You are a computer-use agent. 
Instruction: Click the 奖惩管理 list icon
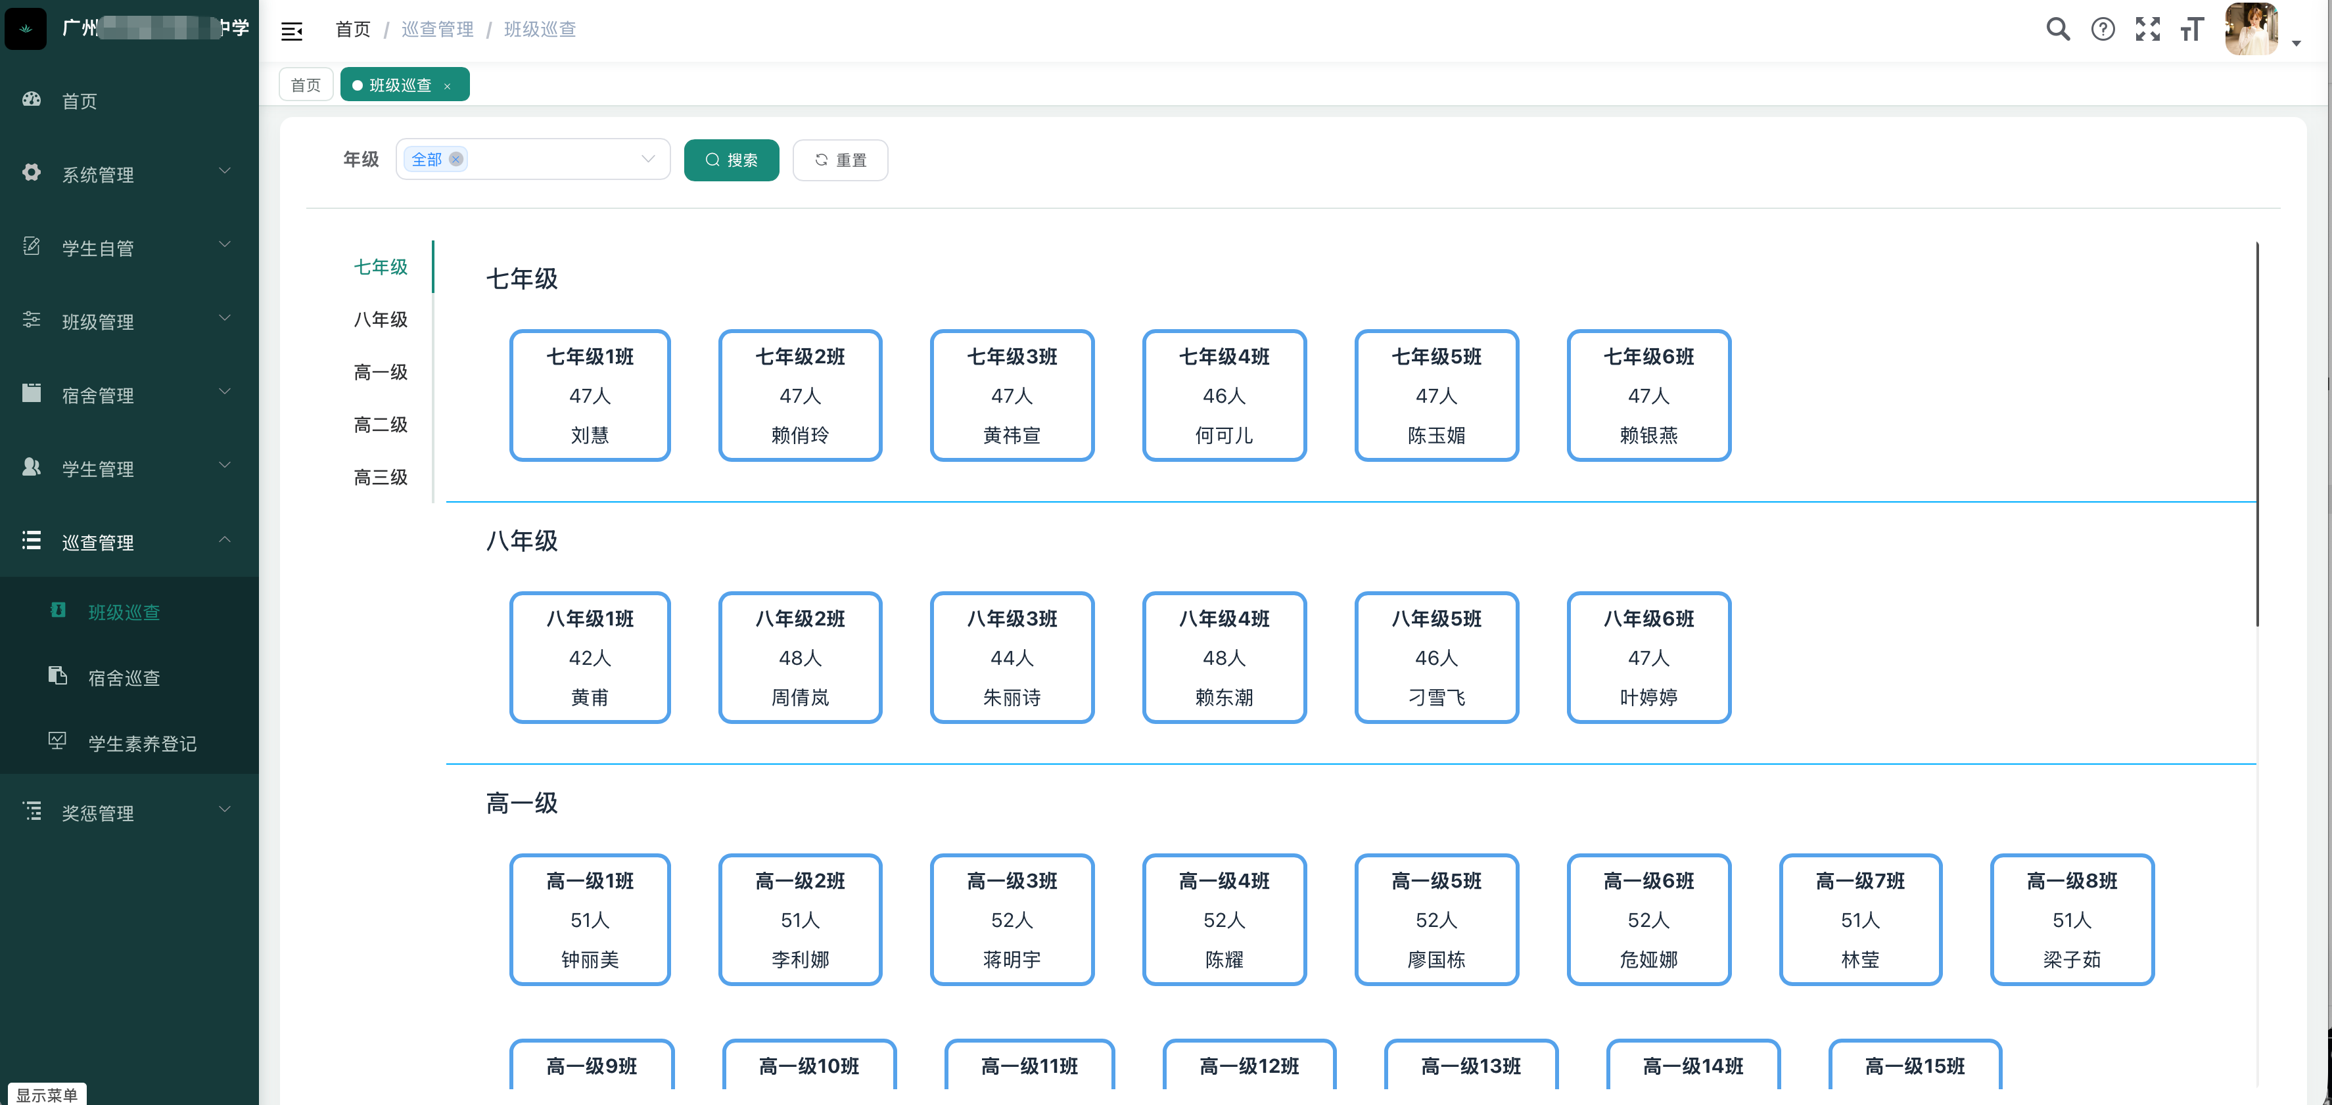[32, 811]
